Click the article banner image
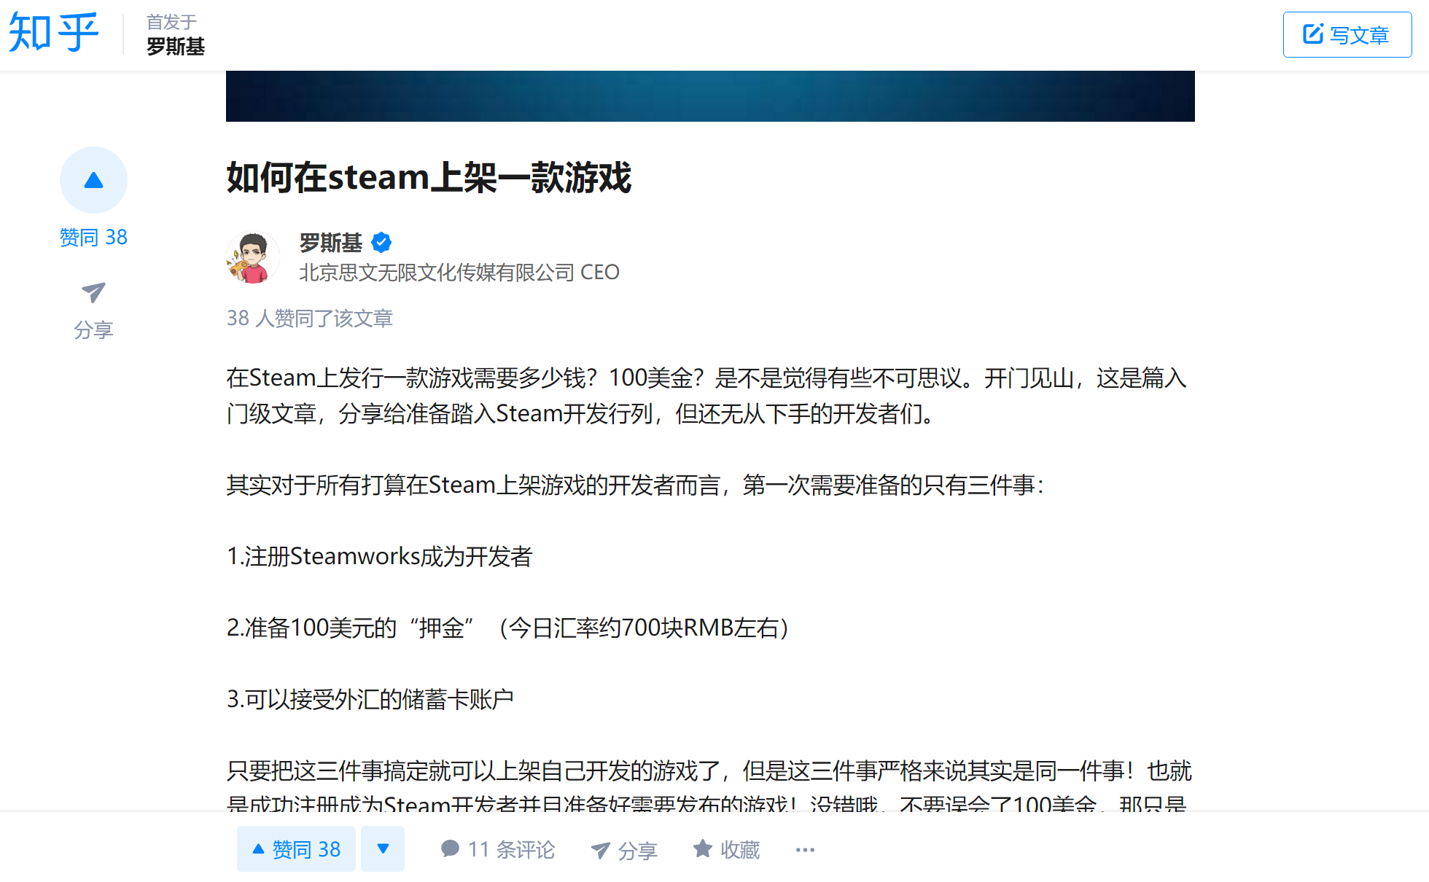The height and width of the screenshot is (882, 1429). click(710, 96)
